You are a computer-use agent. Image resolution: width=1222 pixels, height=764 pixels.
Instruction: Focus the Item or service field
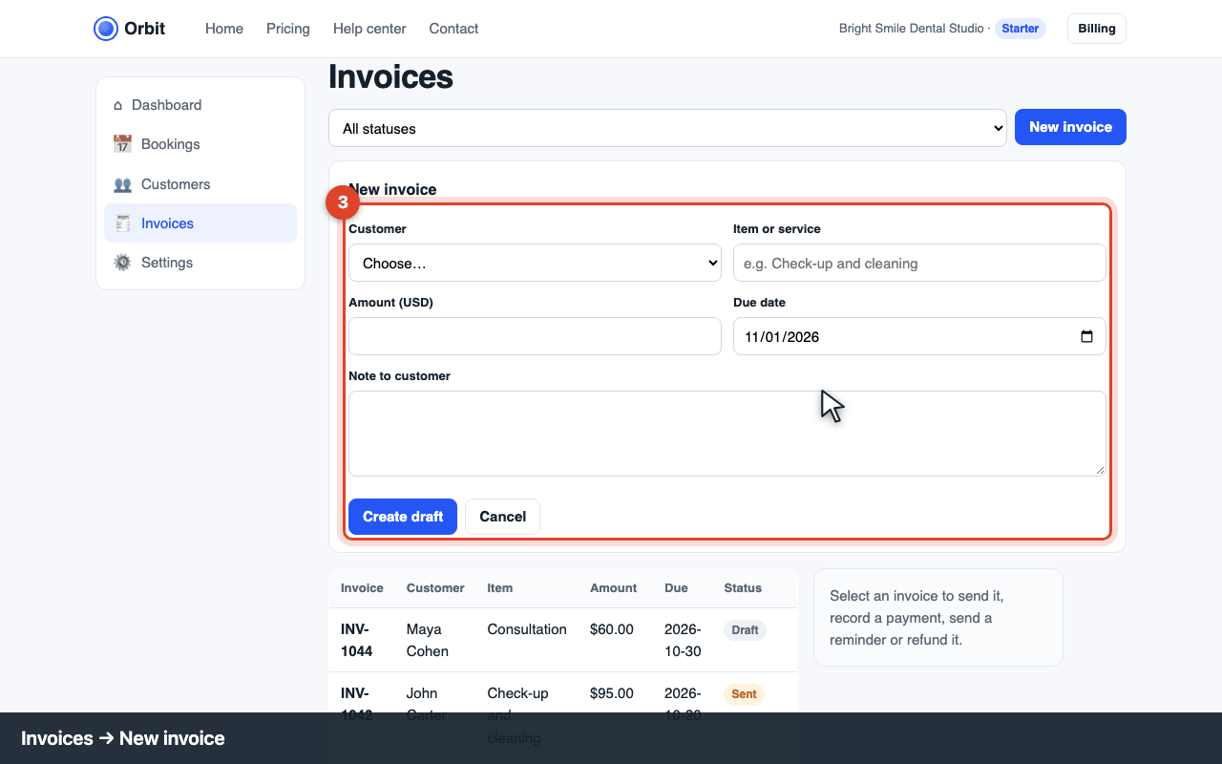(x=919, y=263)
